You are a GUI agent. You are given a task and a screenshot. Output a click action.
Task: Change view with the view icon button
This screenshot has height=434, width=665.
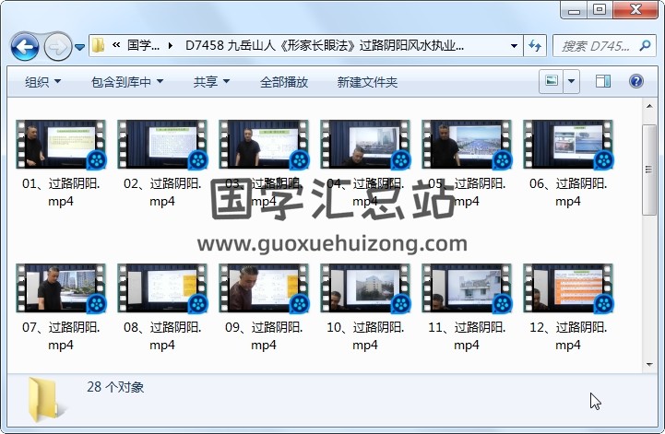[x=551, y=81]
